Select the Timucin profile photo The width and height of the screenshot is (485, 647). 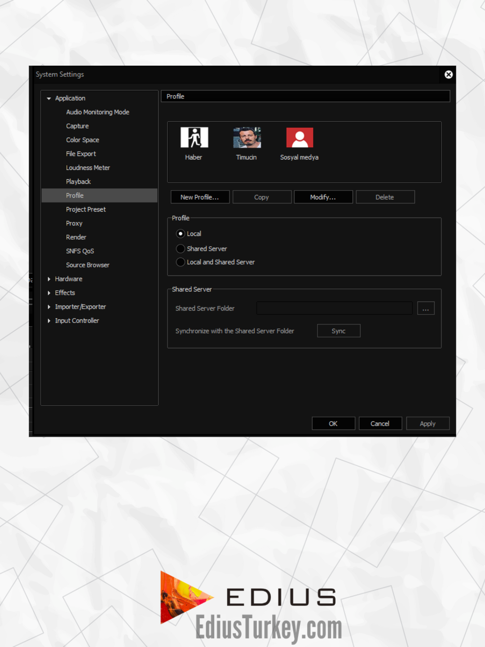click(247, 137)
